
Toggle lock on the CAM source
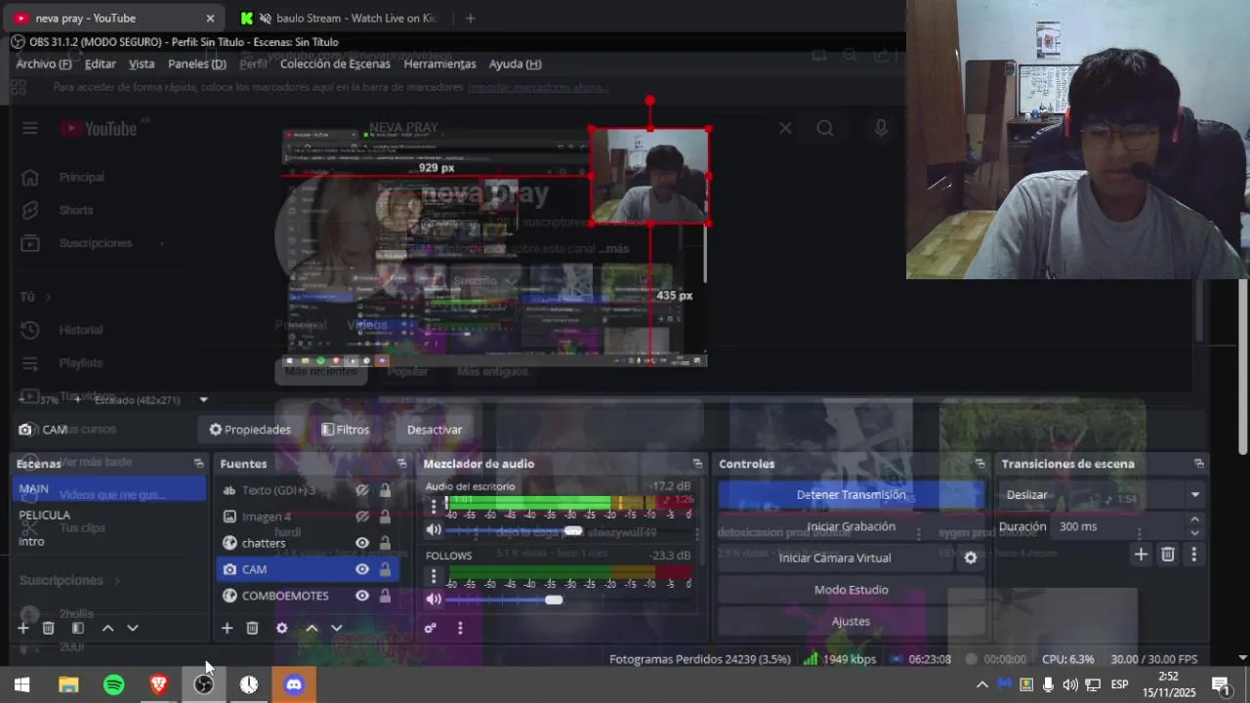(x=385, y=569)
